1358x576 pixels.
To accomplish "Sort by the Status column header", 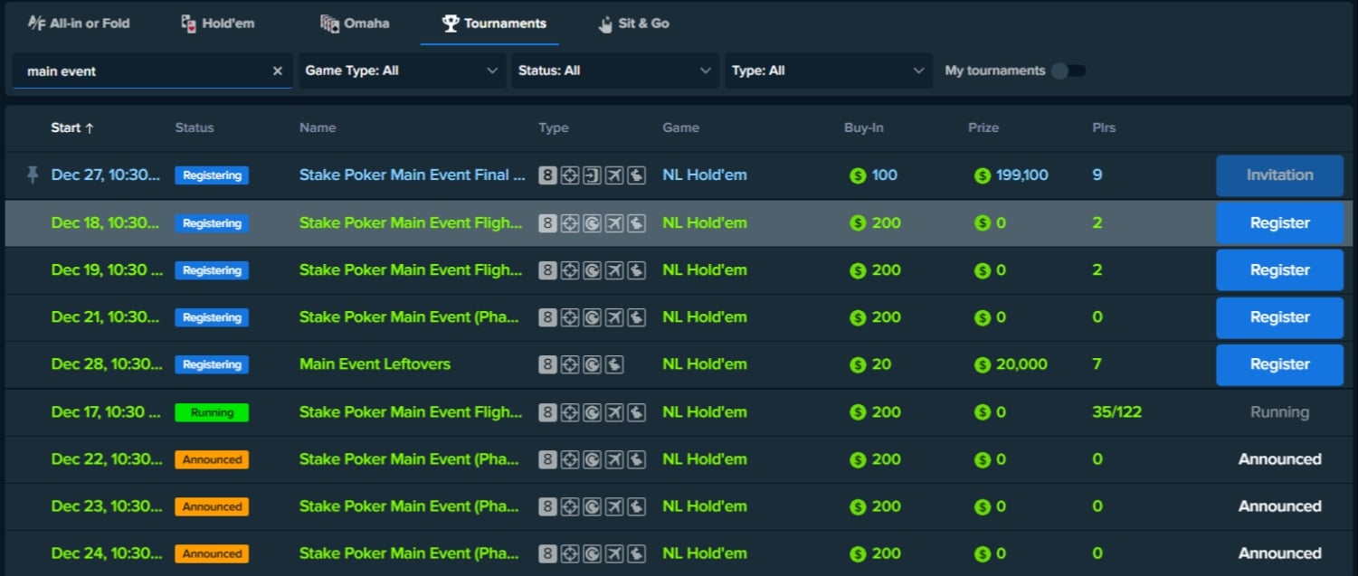I will 195,127.
